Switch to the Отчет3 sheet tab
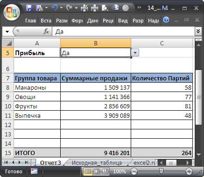Viewport: 204px width, 177px height. coord(50,163)
